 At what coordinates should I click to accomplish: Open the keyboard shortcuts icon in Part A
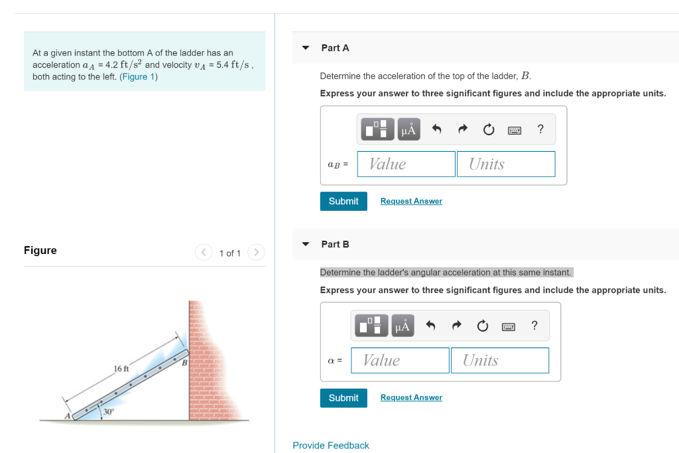coord(514,129)
